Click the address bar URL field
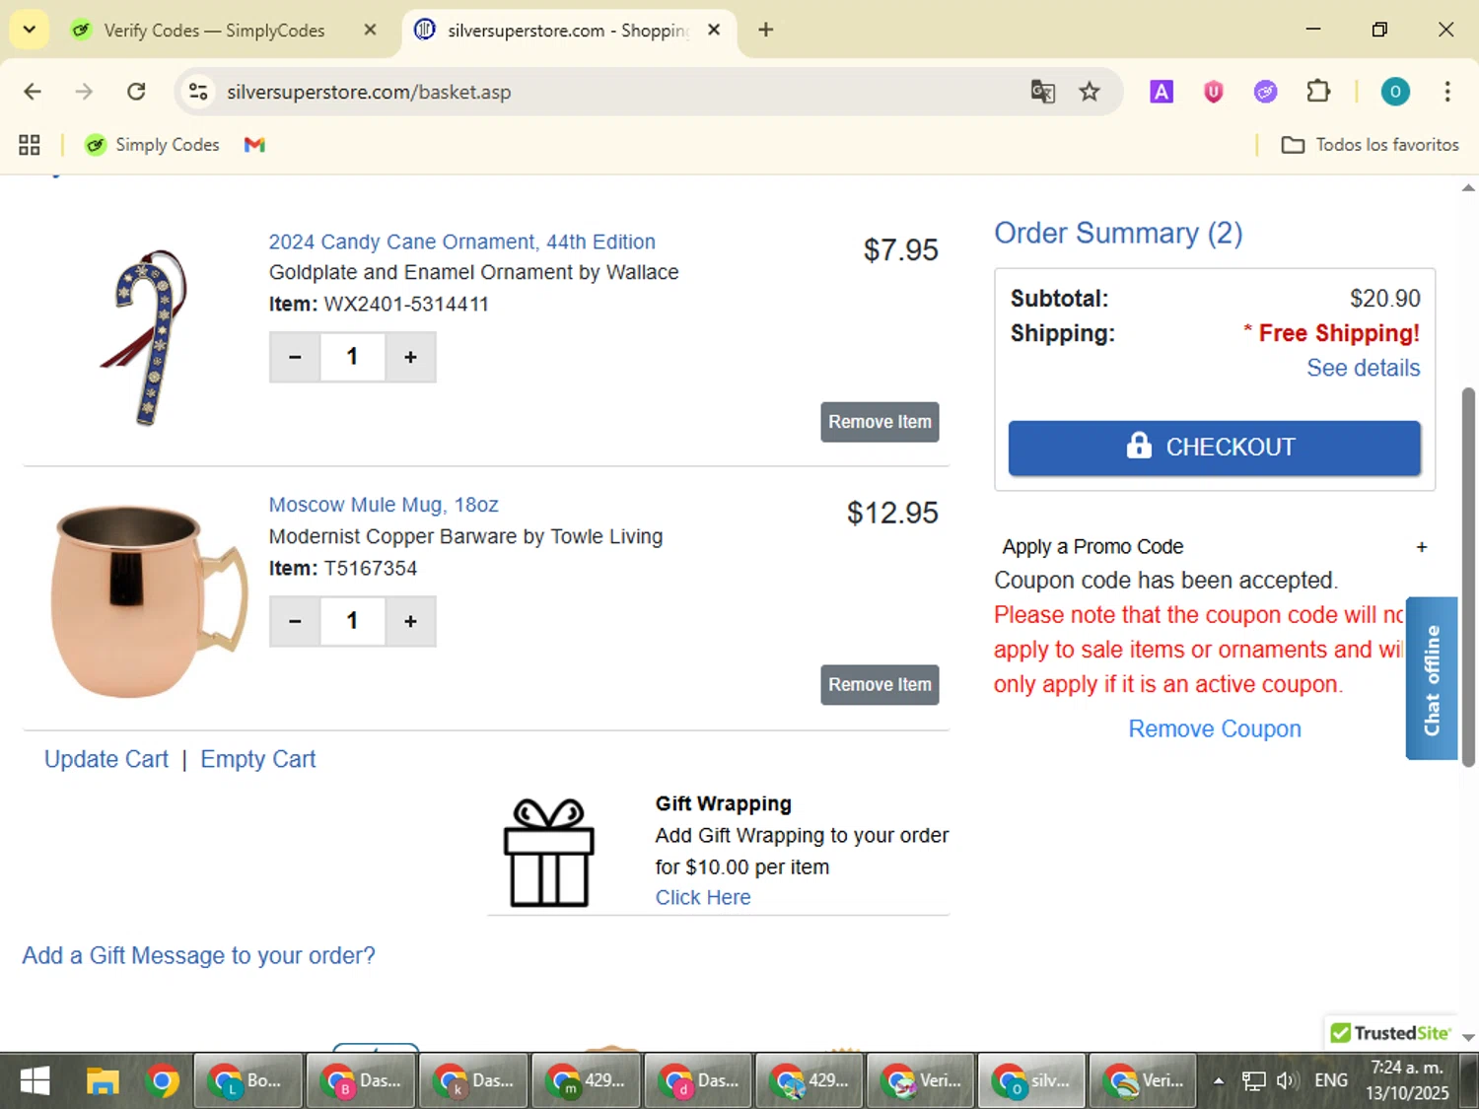Viewport: 1479px width, 1109px height. (621, 92)
